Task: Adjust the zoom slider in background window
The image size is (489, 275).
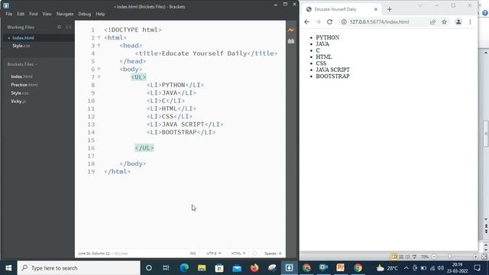Action: pyautogui.click(x=449, y=257)
